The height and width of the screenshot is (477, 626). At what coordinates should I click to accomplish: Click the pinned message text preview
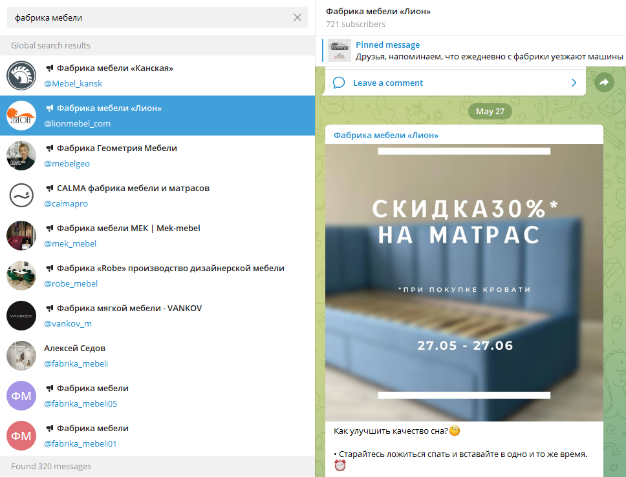click(x=490, y=57)
